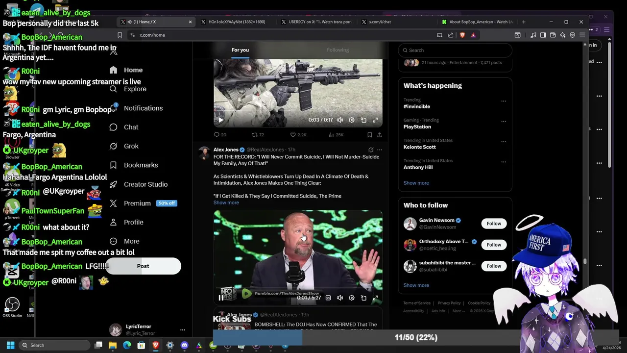Open Explore in the X sidebar
The image size is (627, 353).
pos(128,89)
